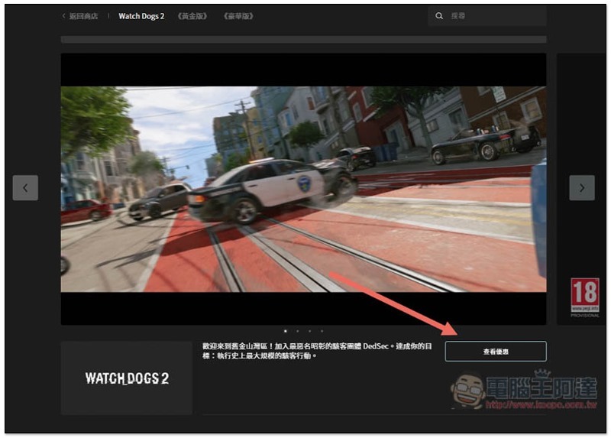Switch to the 《豪華版》 edition tab
The width and height of the screenshot is (611, 438).
pyautogui.click(x=238, y=16)
